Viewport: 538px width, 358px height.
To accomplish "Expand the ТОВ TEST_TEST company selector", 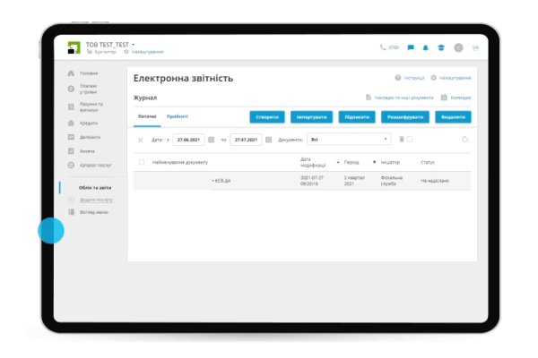I will point(133,43).
